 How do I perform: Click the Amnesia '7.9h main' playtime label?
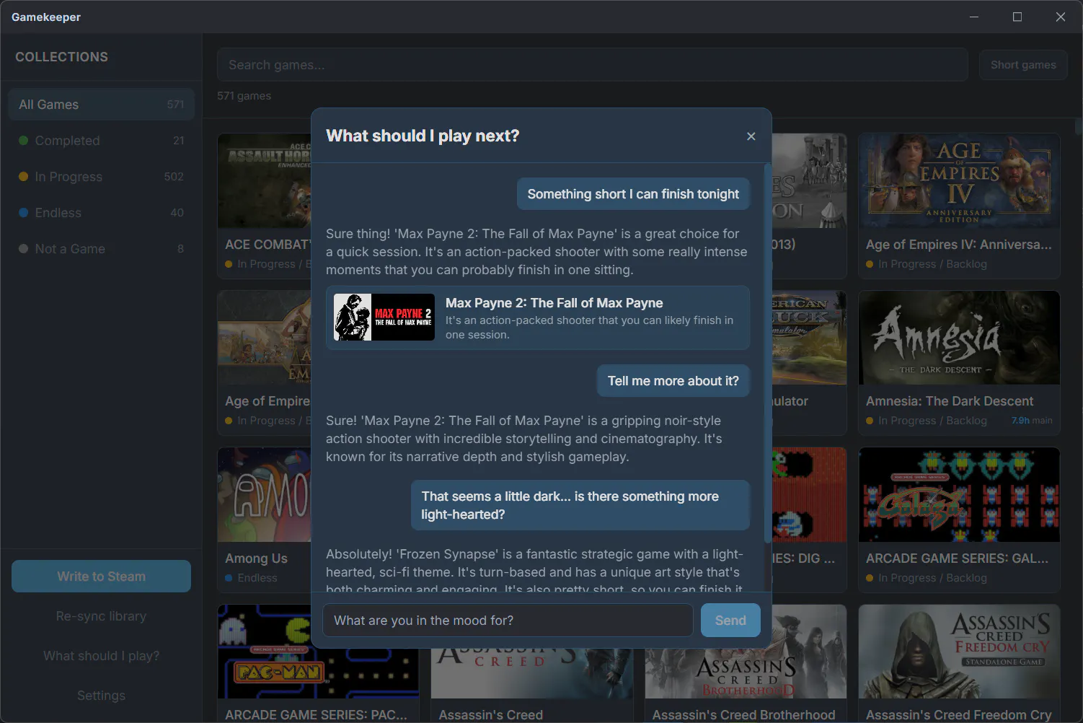coord(1032,421)
